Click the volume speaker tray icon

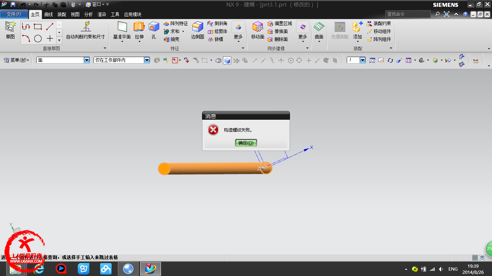coord(441,269)
